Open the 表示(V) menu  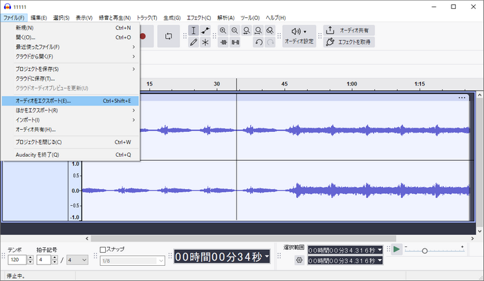click(84, 18)
